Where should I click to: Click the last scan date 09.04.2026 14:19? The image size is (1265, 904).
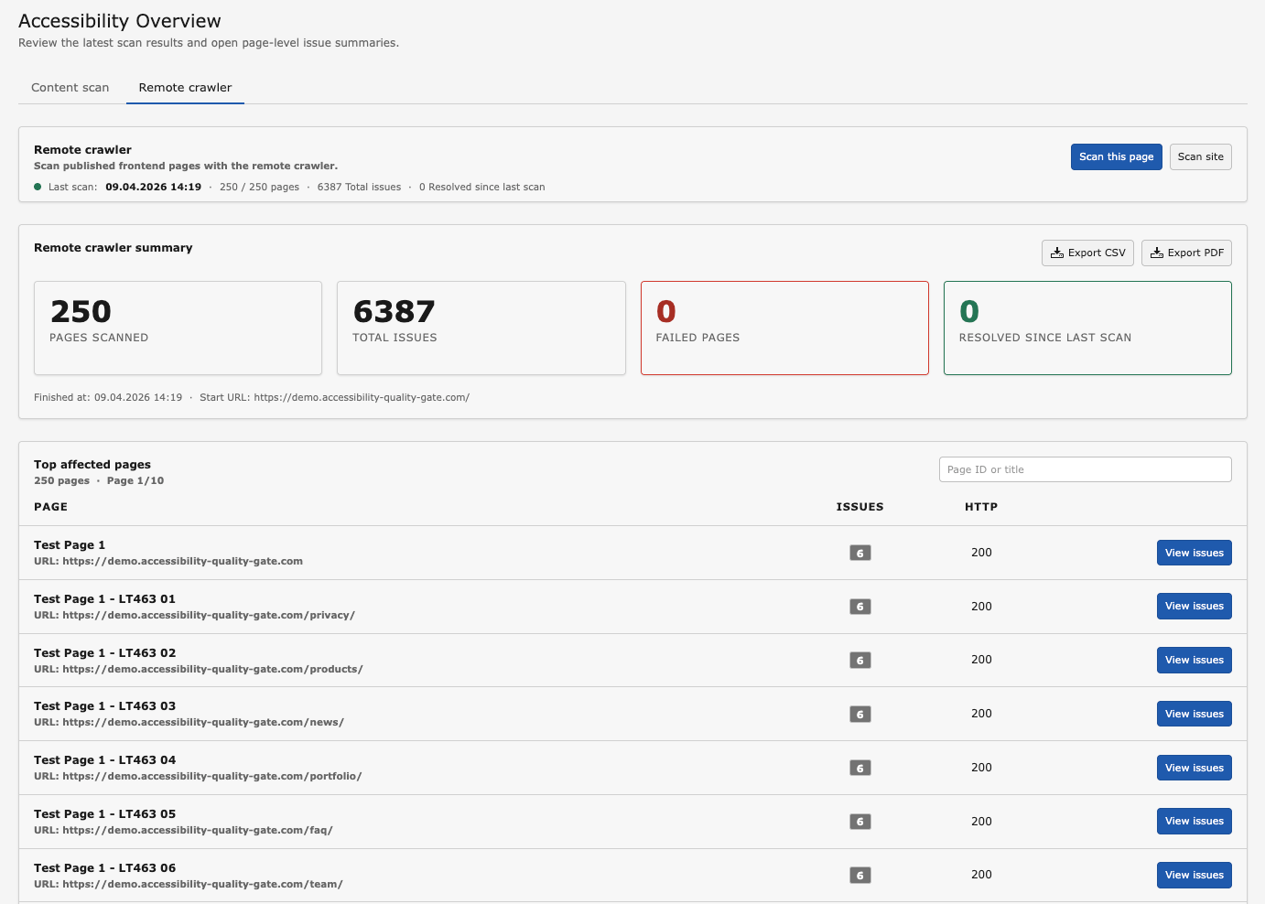tap(153, 187)
